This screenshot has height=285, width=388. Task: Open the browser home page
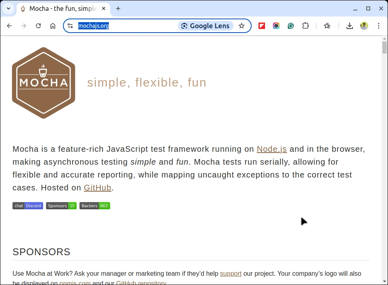(x=53, y=26)
